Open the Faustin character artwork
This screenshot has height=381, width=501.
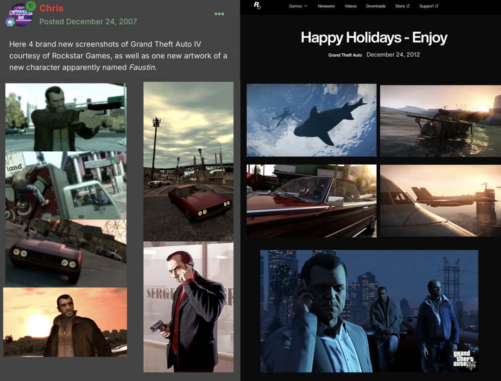(x=188, y=307)
